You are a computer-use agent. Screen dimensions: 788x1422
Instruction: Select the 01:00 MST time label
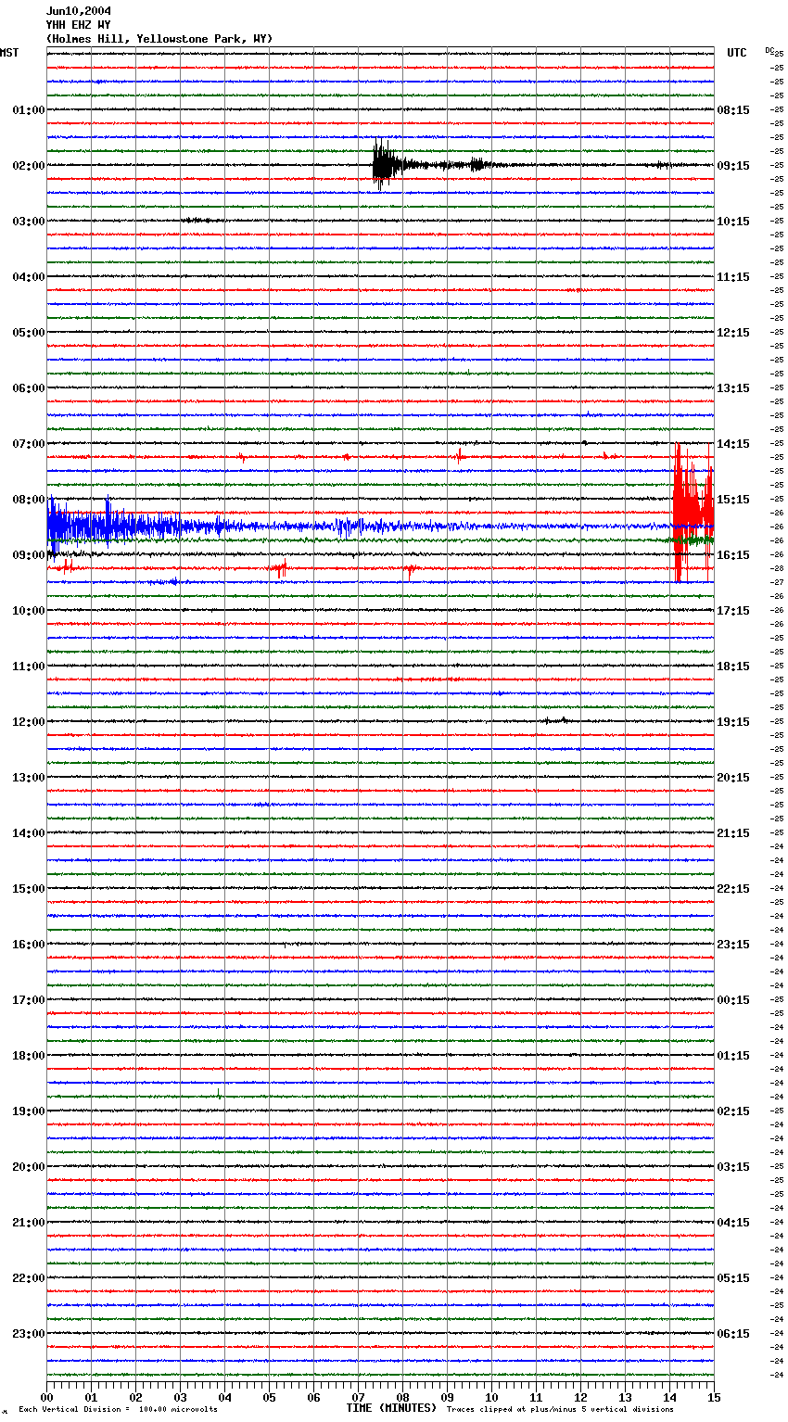pyautogui.click(x=29, y=110)
